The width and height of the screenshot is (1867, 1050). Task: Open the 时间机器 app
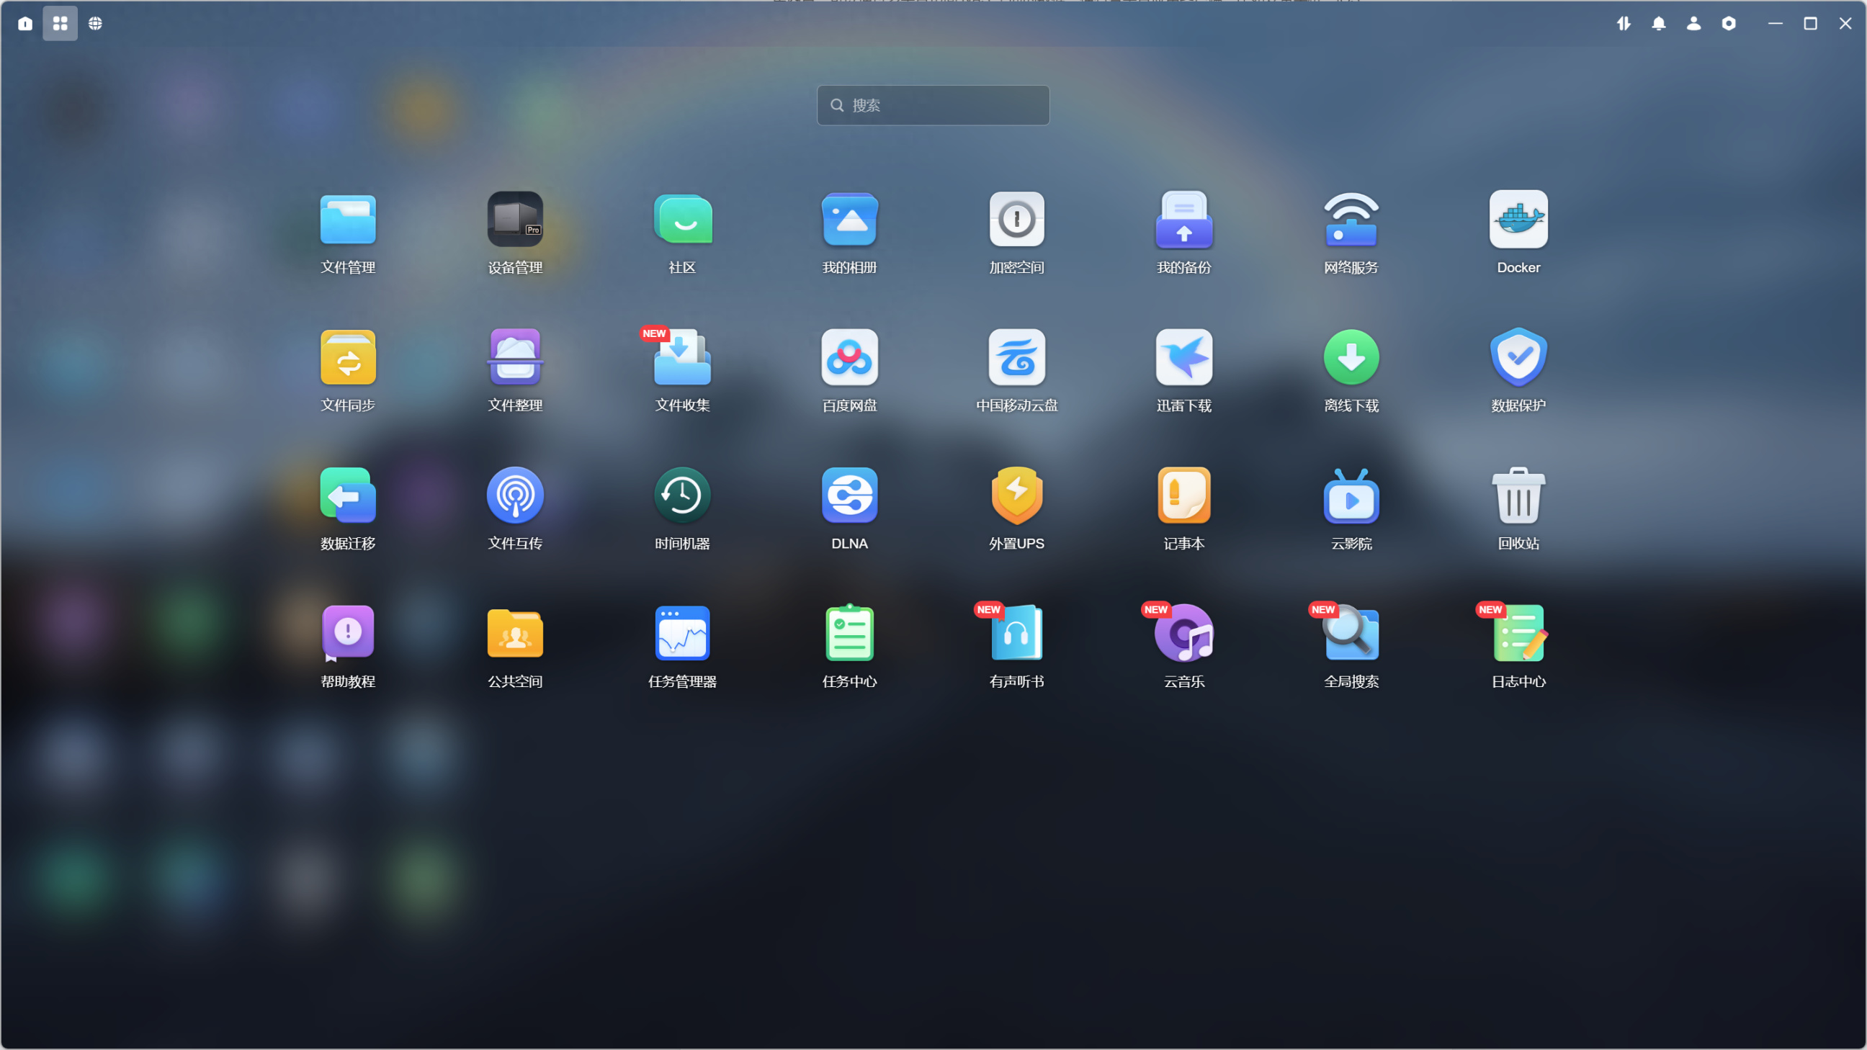(682, 495)
